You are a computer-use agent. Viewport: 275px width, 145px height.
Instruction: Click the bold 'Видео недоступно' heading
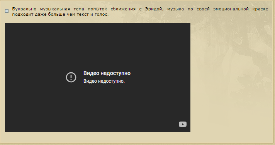click(x=107, y=73)
